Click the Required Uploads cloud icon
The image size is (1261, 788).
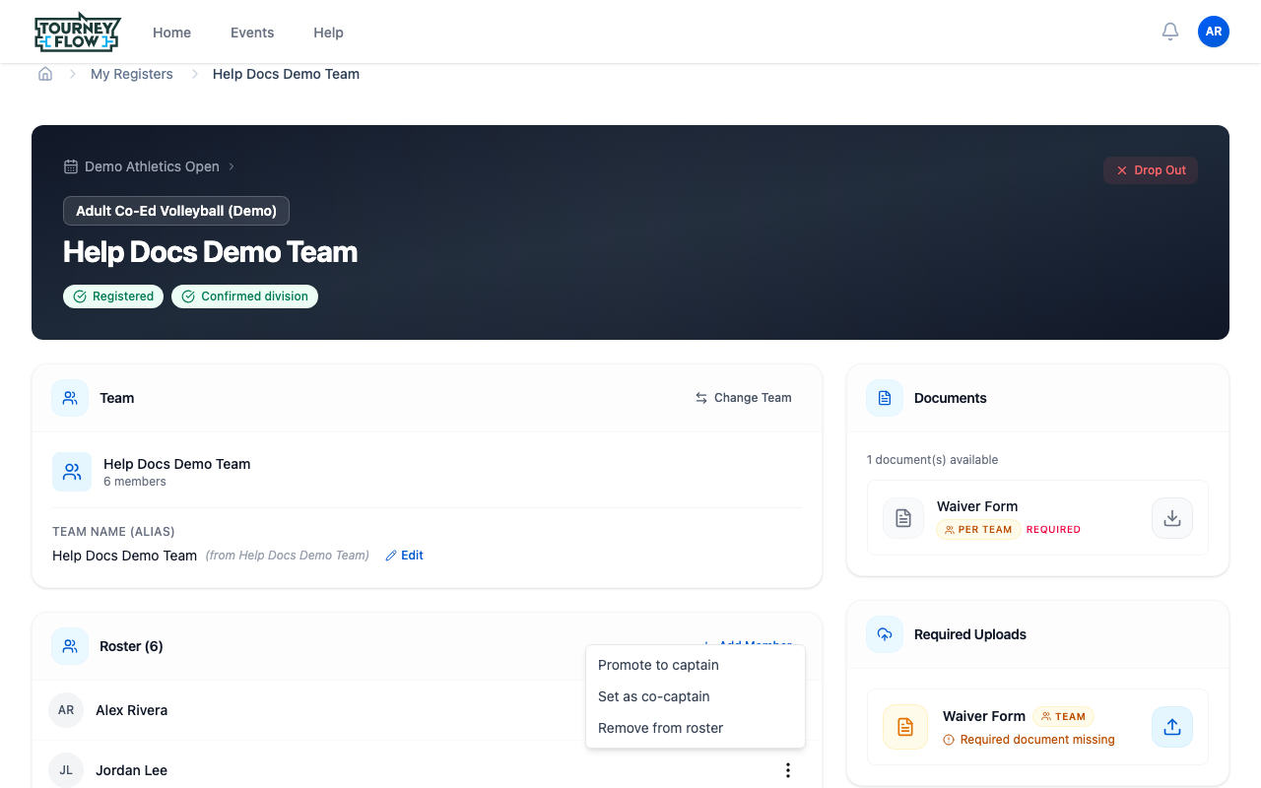pos(885,634)
